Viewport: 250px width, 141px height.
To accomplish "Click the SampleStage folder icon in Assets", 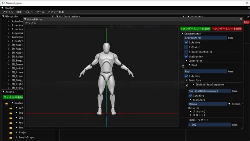I will (11, 138).
